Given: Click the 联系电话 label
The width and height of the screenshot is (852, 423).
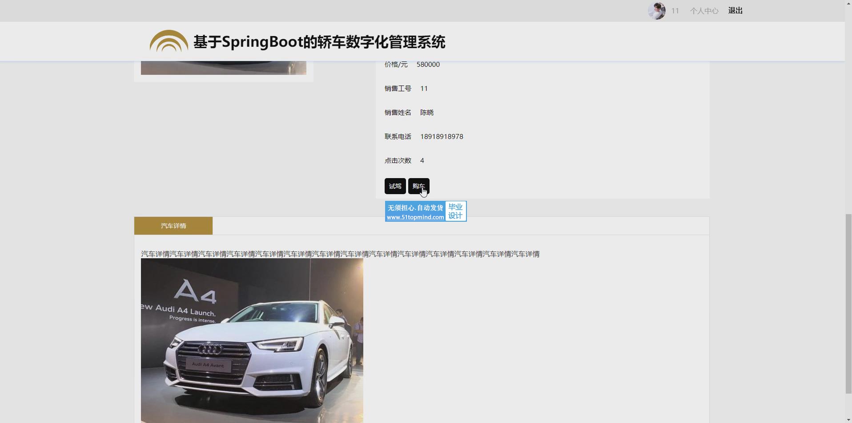Looking at the screenshot, I should click(x=398, y=136).
